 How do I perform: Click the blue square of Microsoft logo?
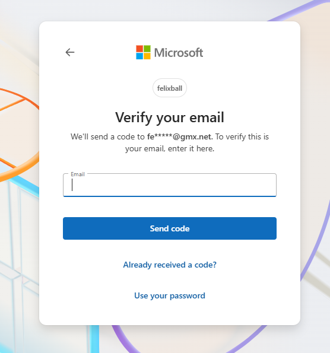(139, 56)
